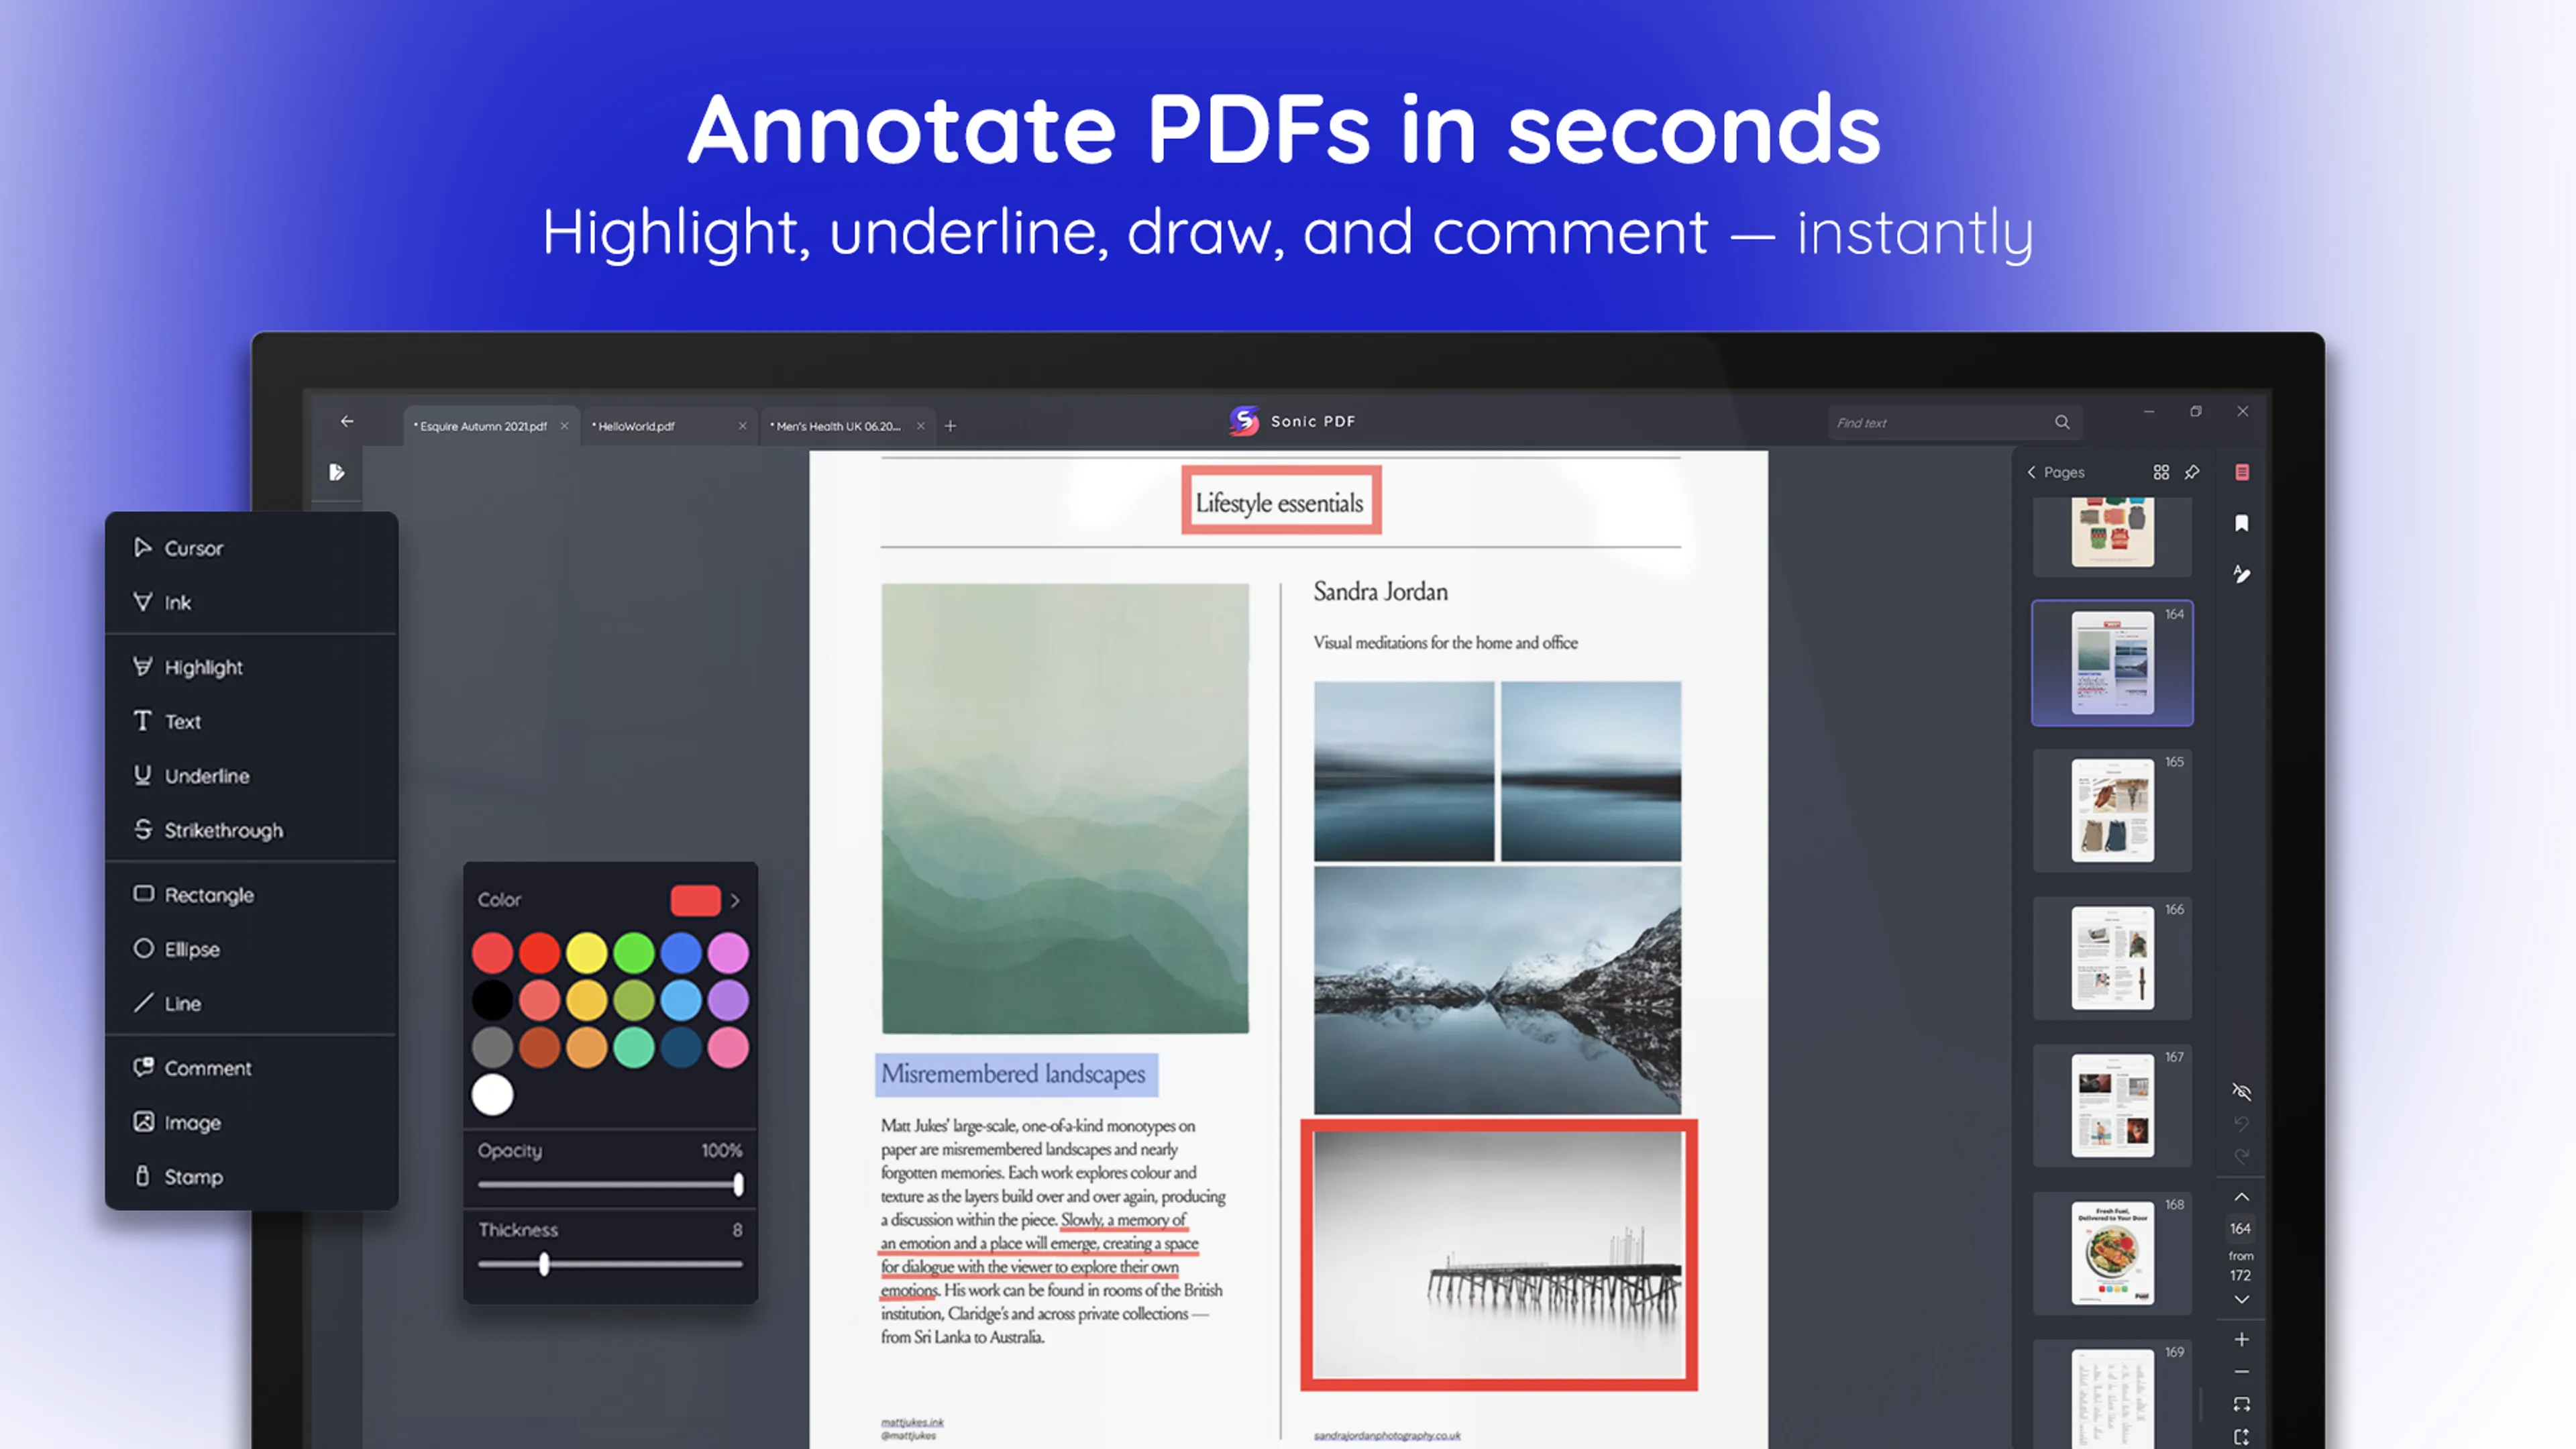This screenshot has width=2576, height=1449.
Task: Open a new document tab with plus
Action: [x=950, y=425]
